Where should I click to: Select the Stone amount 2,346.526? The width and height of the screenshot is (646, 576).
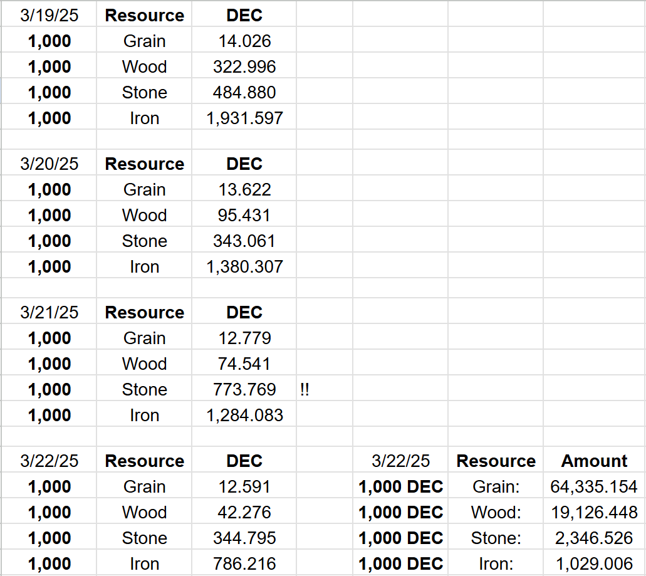pyautogui.click(x=594, y=538)
